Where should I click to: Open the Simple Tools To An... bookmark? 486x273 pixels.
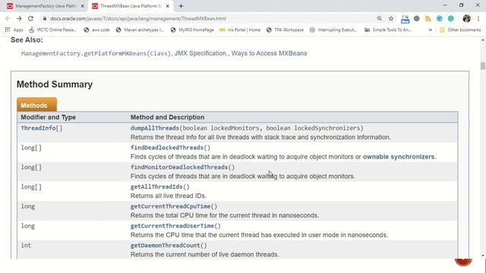[388, 30]
